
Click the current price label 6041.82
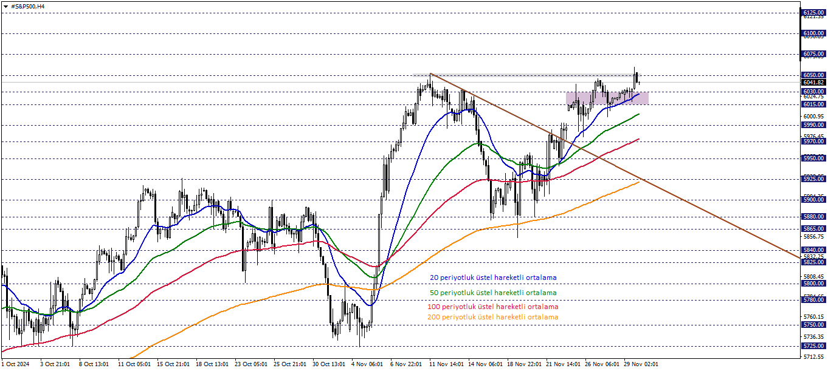pos(813,83)
